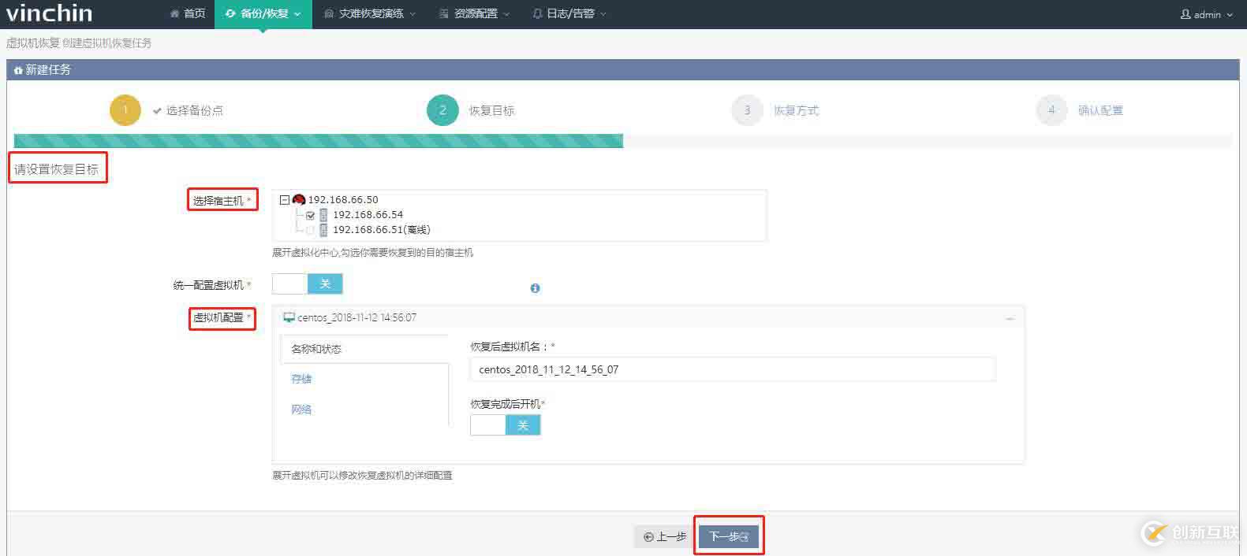Toggle the 统一配置虚拟机 switch
The height and width of the screenshot is (556, 1247).
(308, 284)
